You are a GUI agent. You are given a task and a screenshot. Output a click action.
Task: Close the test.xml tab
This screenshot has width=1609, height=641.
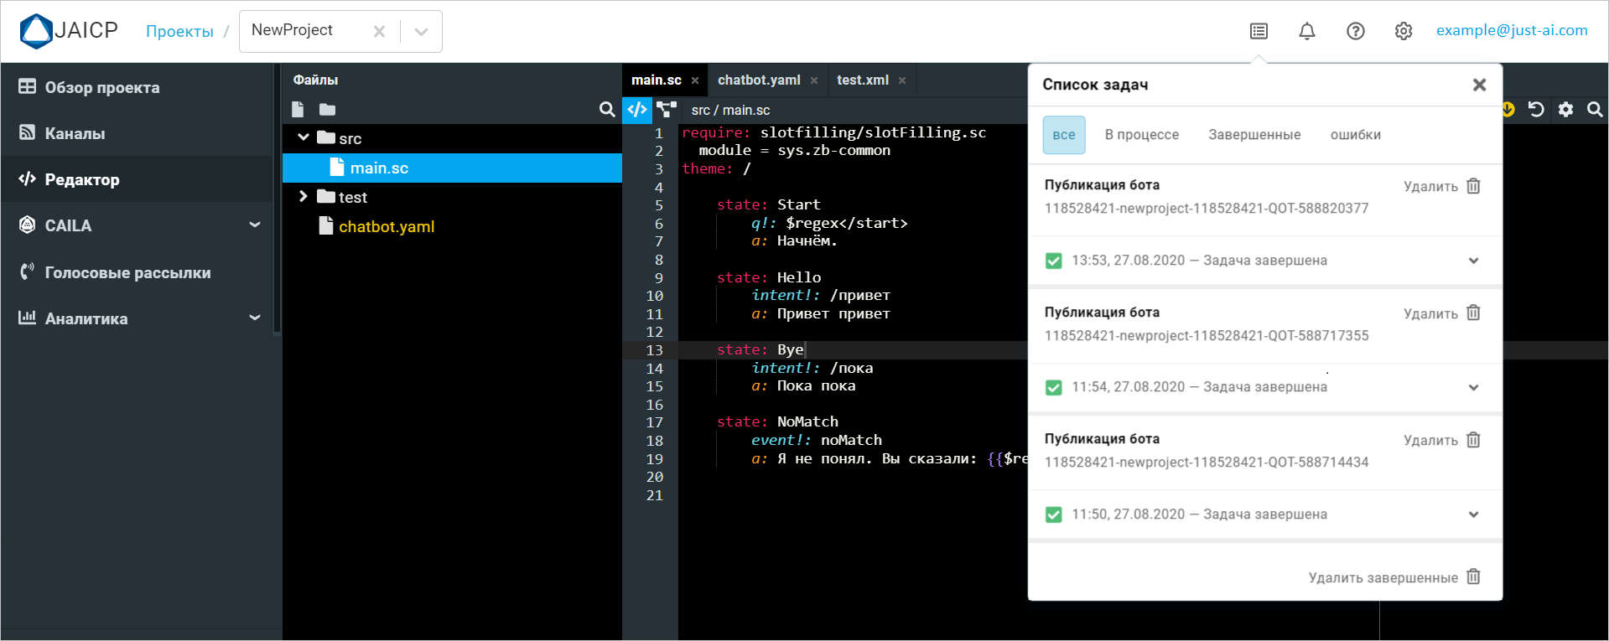902,80
